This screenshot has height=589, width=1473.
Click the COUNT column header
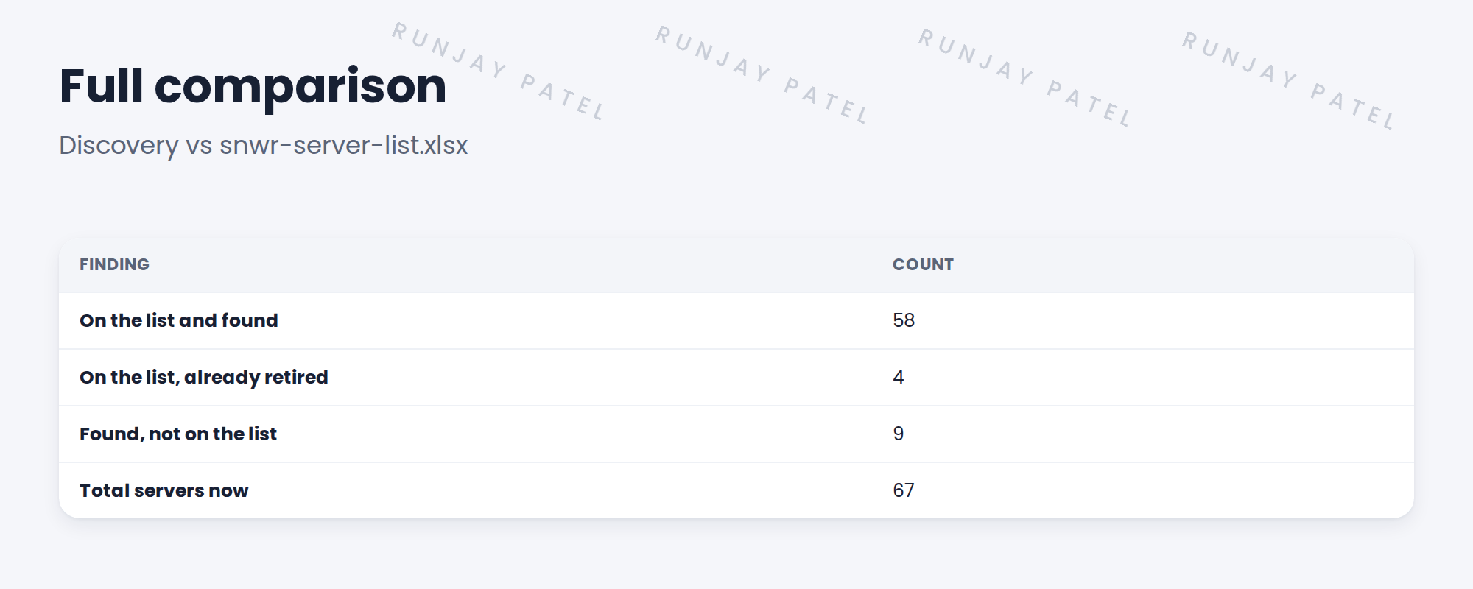pyautogui.click(x=923, y=264)
